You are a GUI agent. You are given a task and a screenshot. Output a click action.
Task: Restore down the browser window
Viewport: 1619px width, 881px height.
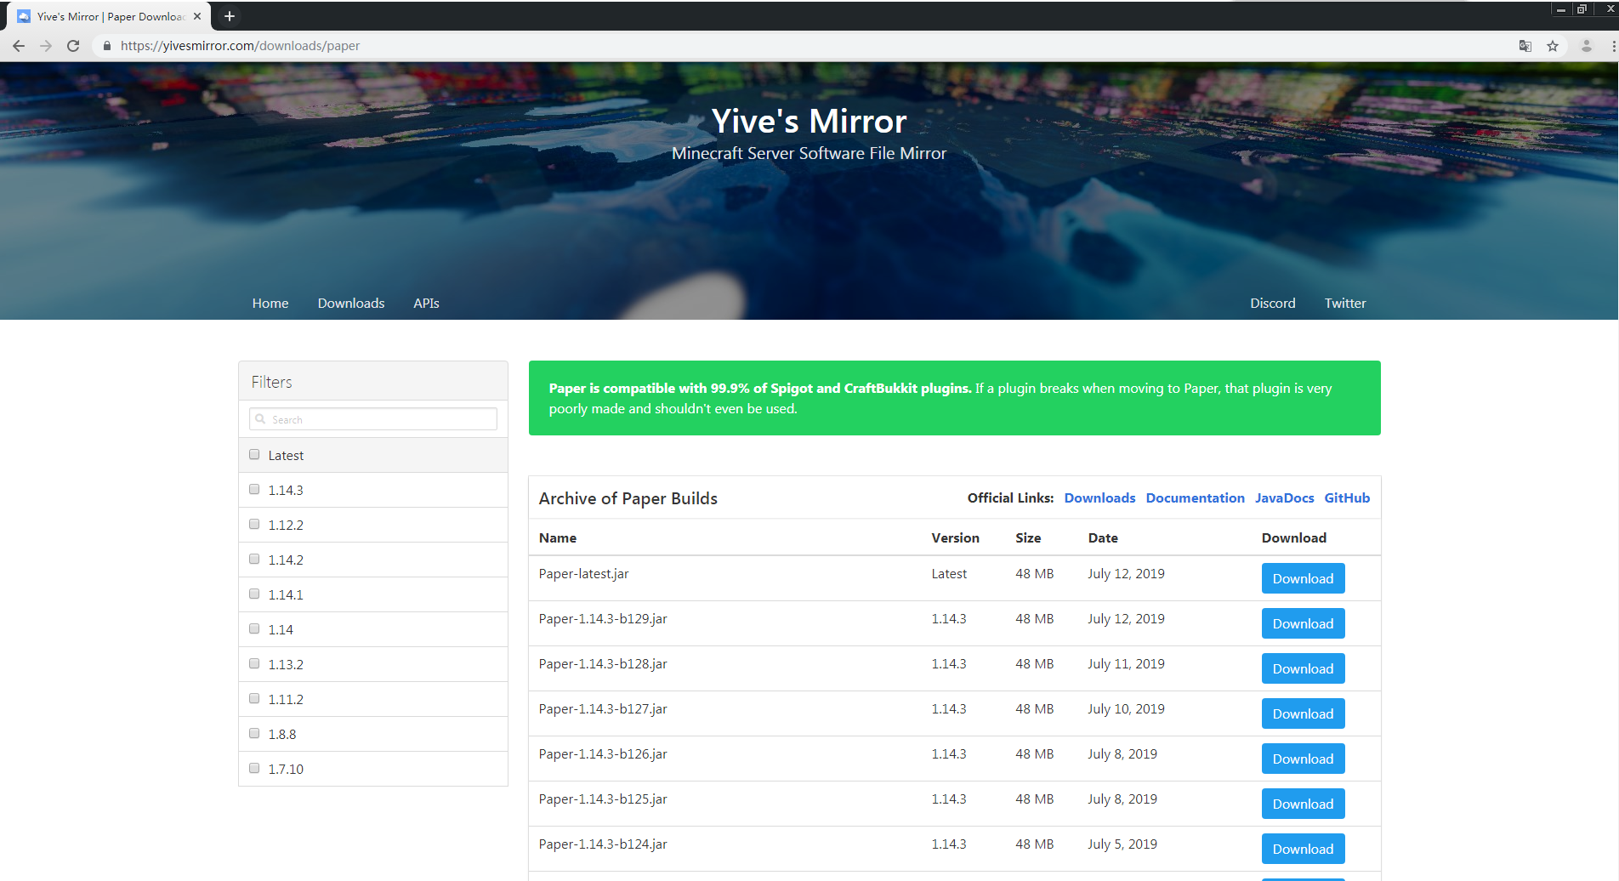click(1582, 9)
